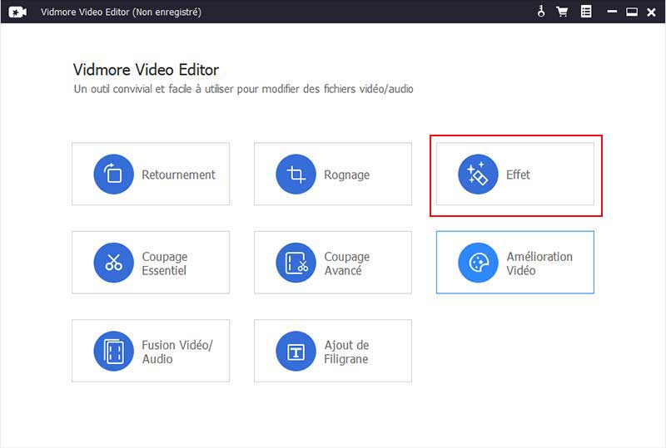Click the scissors icon for Coupage Essentiel
Screen dimensions: 666x448
click(114, 263)
